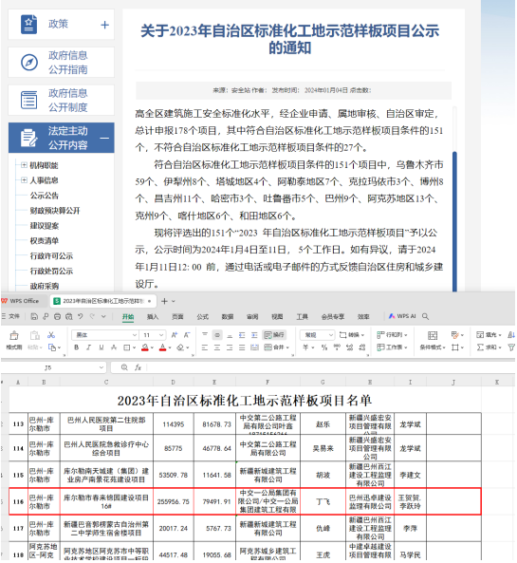Click the fill color bucket swatch
This screenshot has width=517, height=563.
[x=145, y=347]
